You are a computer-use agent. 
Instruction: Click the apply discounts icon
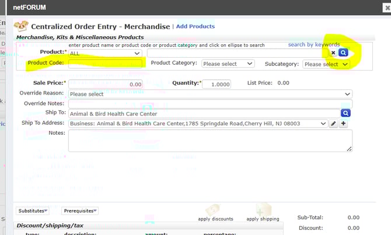(215, 210)
